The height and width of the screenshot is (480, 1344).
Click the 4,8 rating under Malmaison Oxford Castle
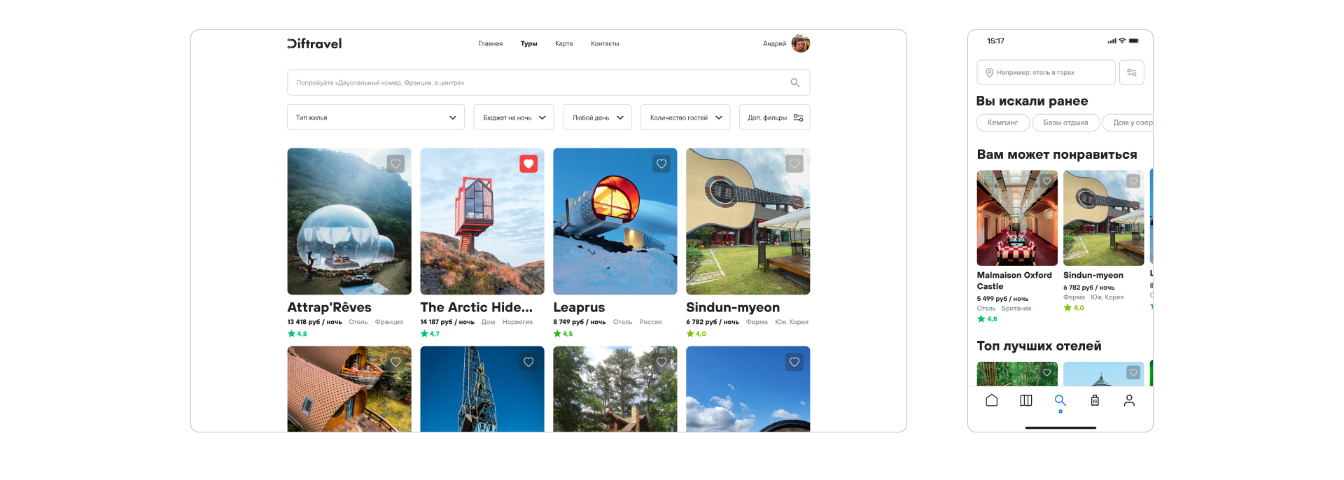[987, 319]
